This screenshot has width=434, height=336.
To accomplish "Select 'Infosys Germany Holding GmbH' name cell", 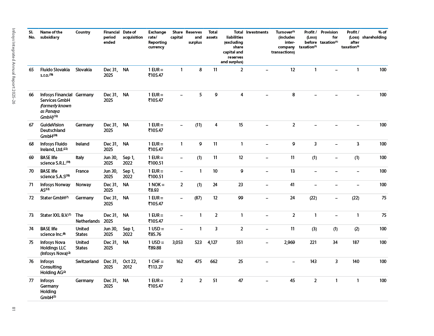I will click(49, 289).
